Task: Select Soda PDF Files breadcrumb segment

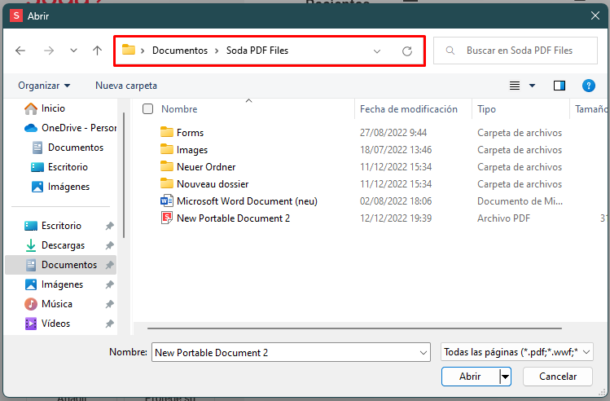Action: coord(257,51)
